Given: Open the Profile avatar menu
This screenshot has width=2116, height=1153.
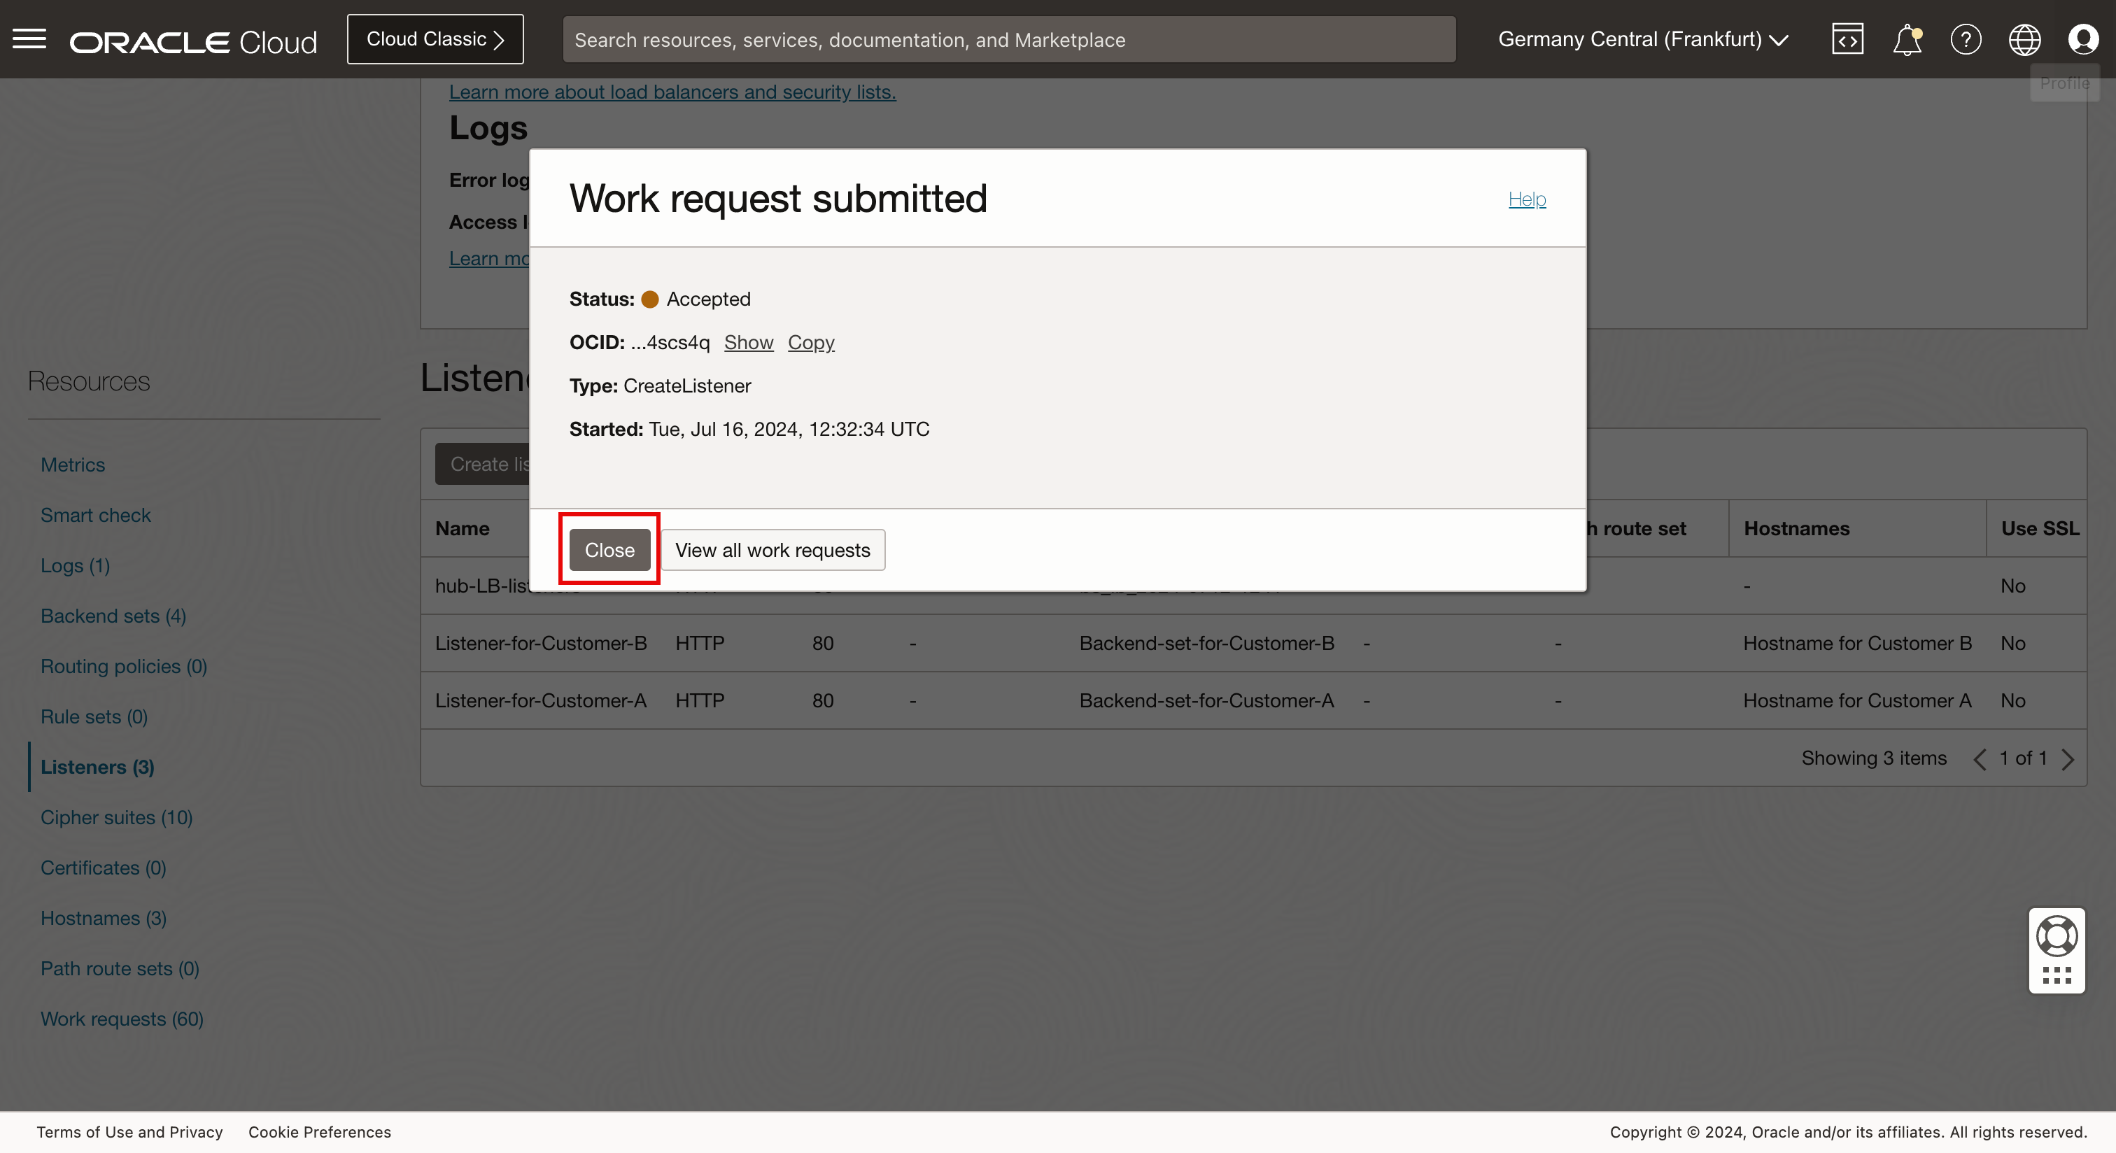Looking at the screenshot, I should coord(2083,38).
